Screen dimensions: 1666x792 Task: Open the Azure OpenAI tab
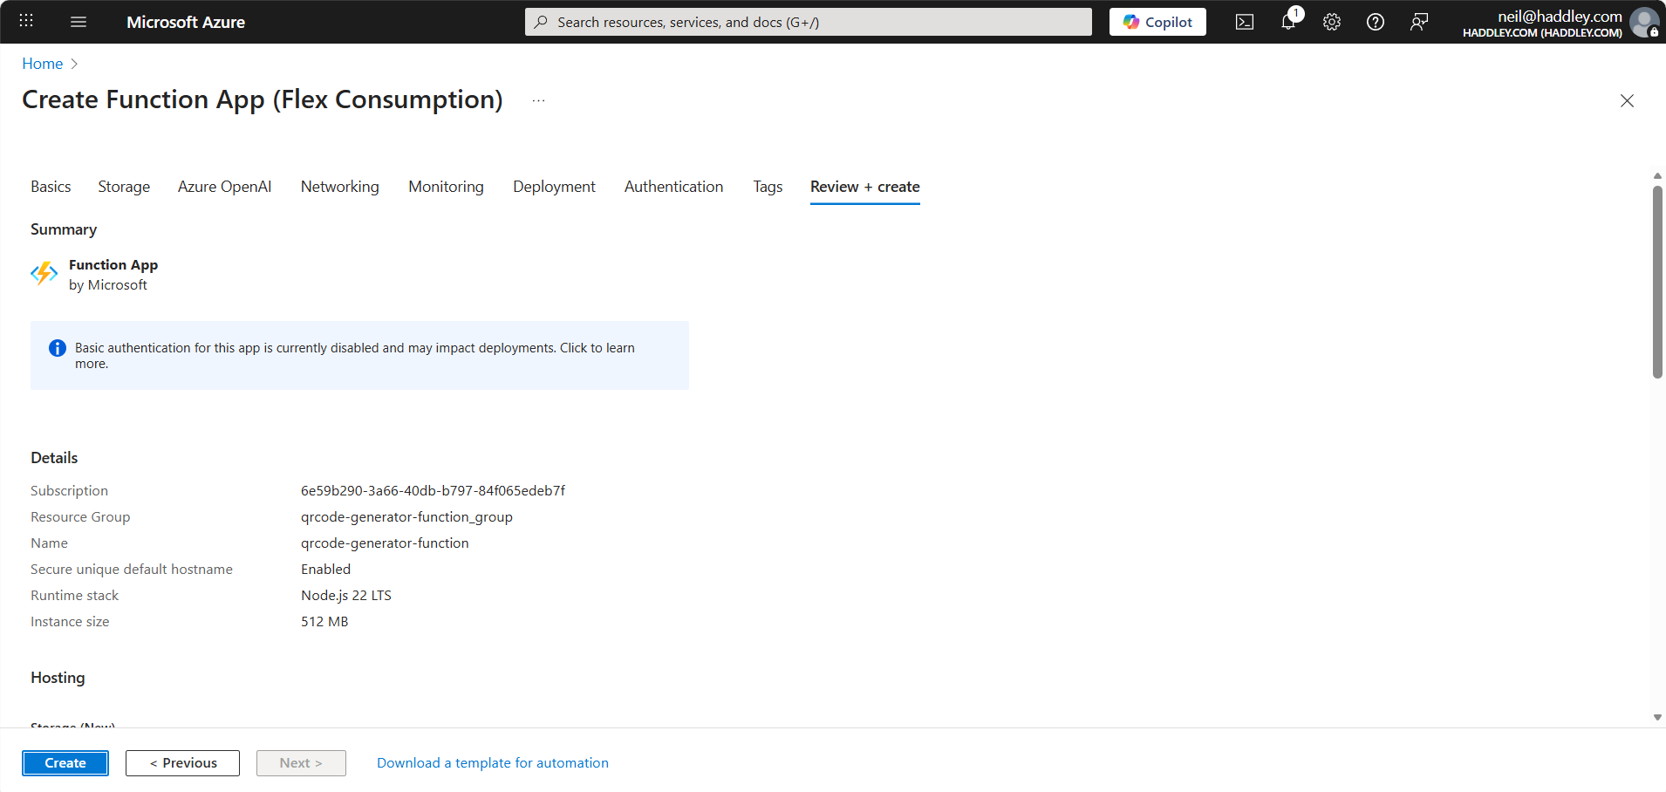tap(224, 186)
